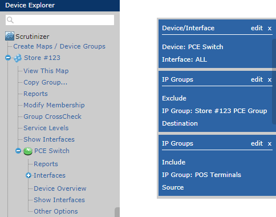Click the Device Explorer panel title
This screenshot has width=276, height=217.
30,5
